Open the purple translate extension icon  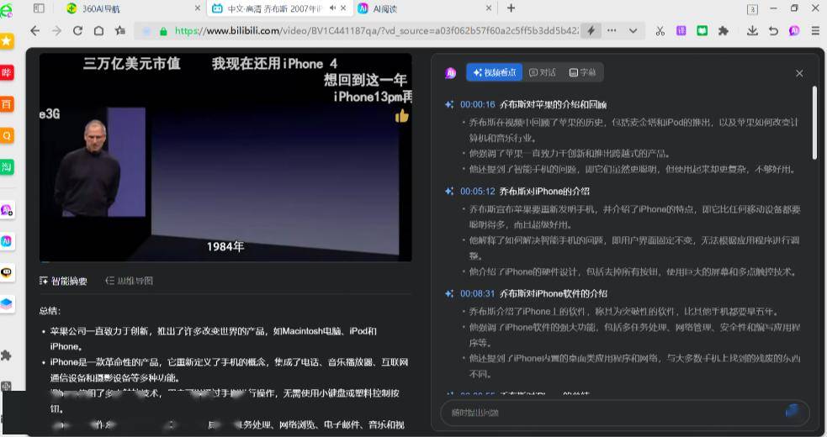pyautogui.click(x=681, y=31)
